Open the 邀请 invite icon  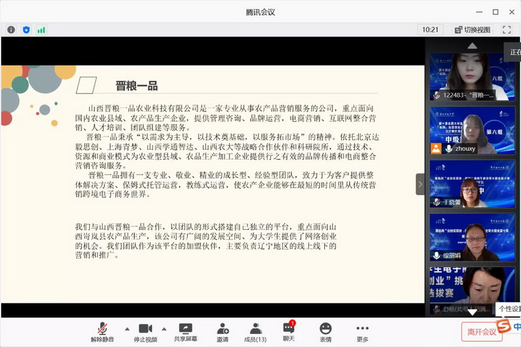pyautogui.click(x=223, y=332)
